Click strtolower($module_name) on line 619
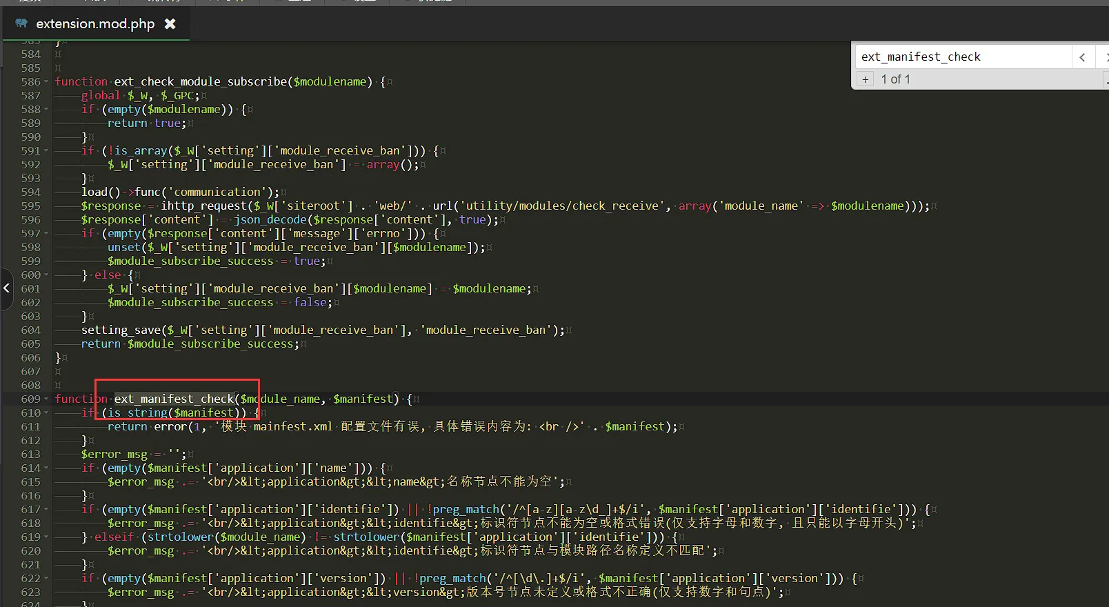This screenshot has width=1109, height=607. [x=226, y=537]
